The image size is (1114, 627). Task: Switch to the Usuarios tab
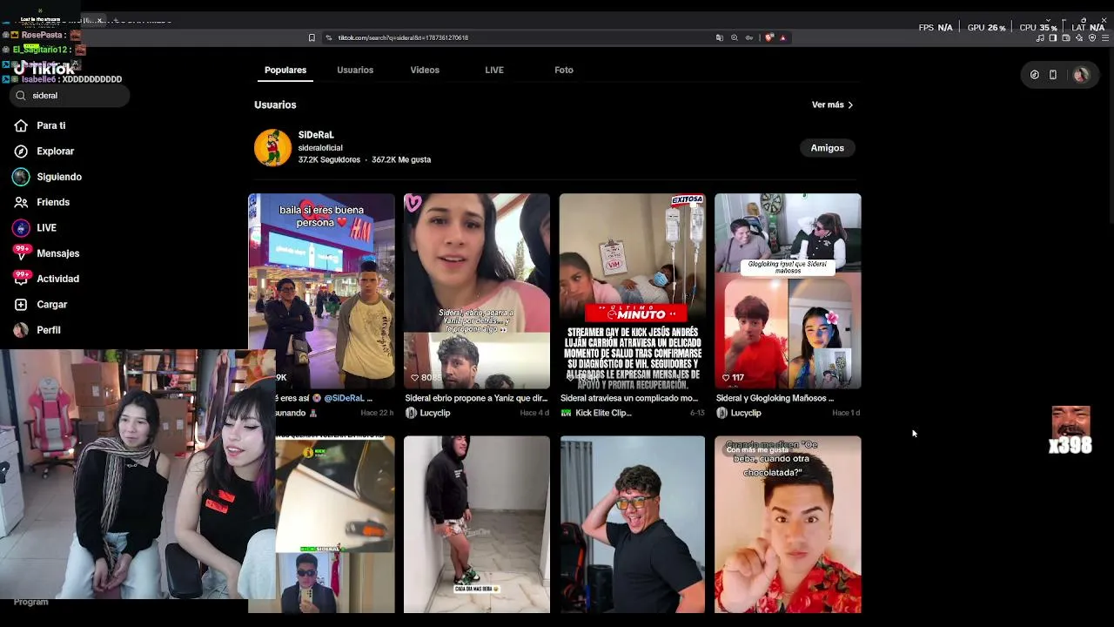click(x=355, y=70)
